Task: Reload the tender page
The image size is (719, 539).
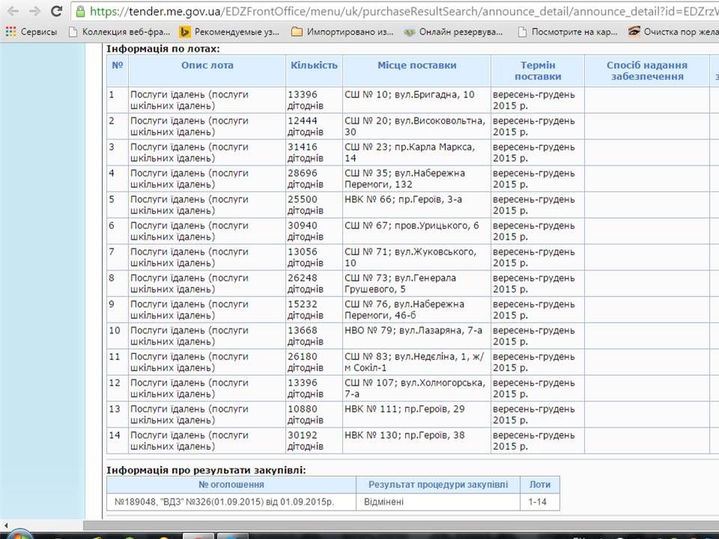Action: (x=56, y=11)
